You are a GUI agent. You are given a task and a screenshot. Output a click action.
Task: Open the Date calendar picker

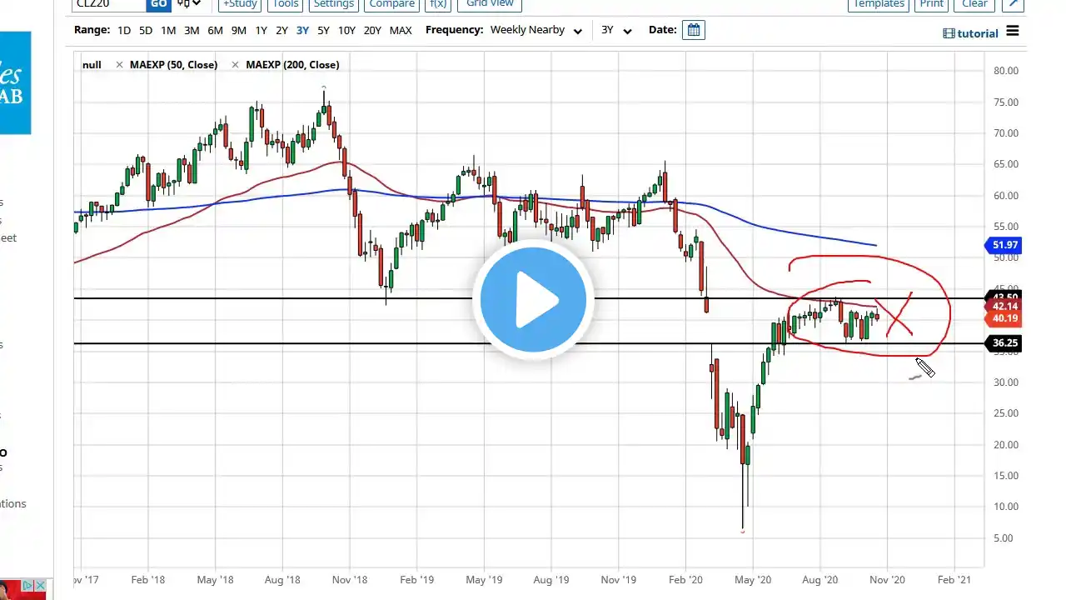coord(693,30)
